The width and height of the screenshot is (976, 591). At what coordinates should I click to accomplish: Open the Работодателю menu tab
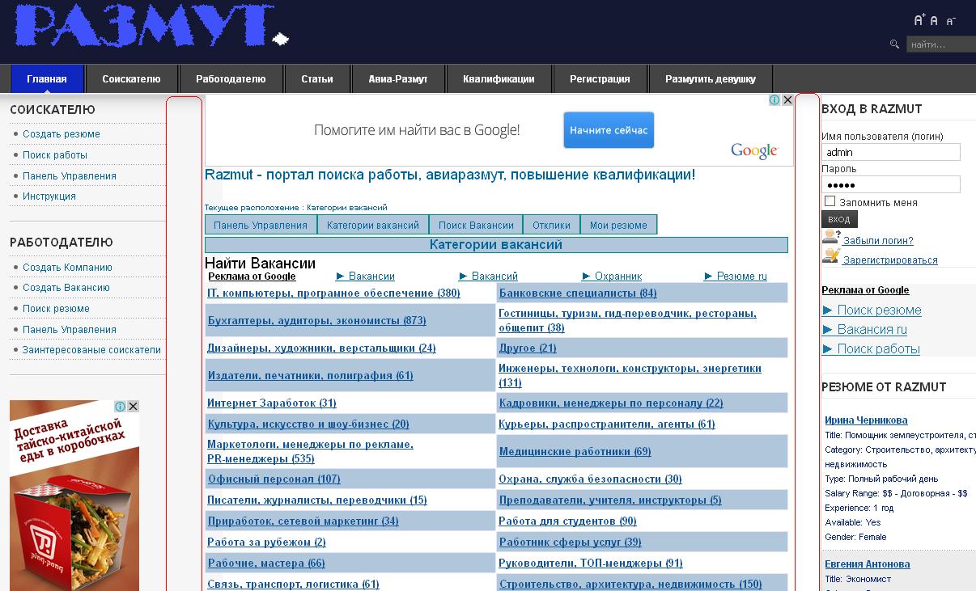coord(231,78)
